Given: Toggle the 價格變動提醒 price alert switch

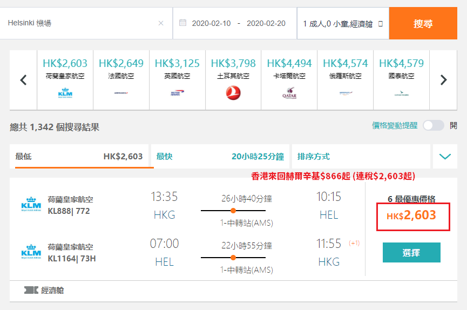Looking at the screenshot, I should (x=434, y=125).
